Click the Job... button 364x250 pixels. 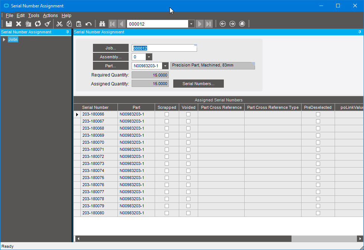click(x=110, y=48)
